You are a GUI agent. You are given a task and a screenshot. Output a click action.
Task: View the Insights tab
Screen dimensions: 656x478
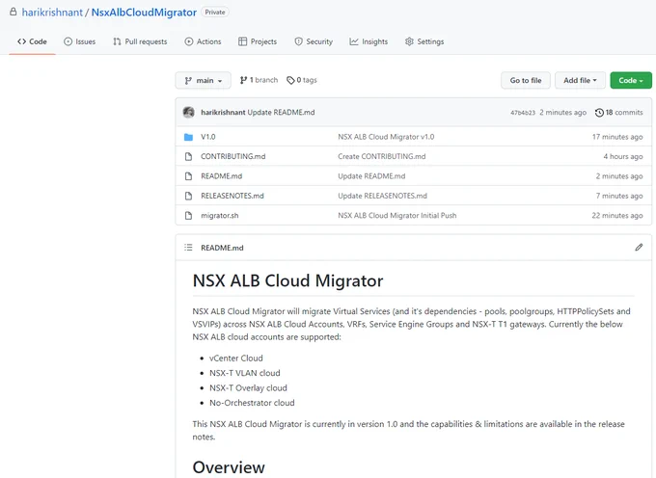point(369,41)
